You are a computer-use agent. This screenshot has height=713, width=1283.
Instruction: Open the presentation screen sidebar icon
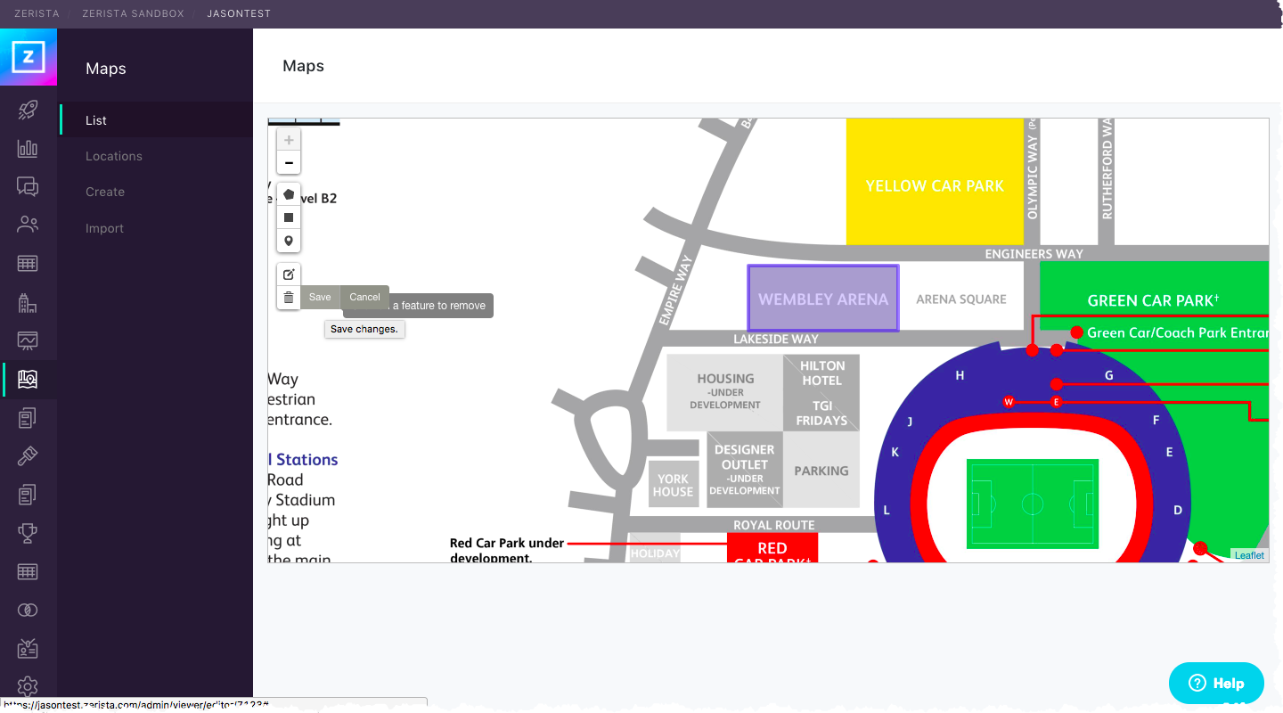tap(28, 340)
